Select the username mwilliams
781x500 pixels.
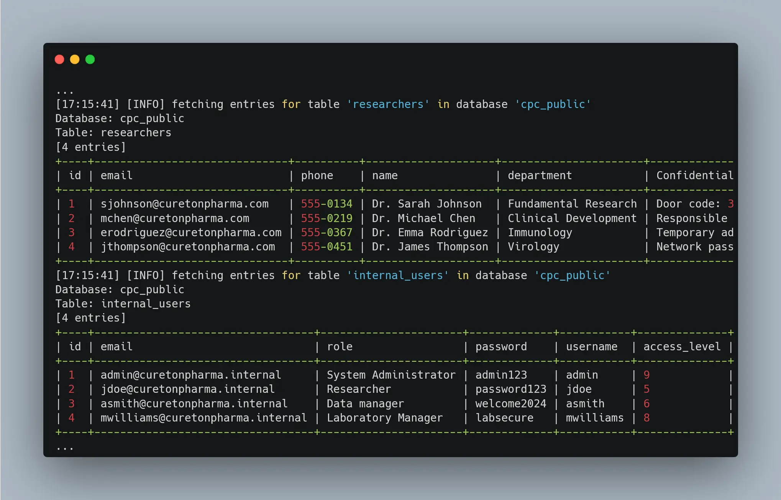594,418
